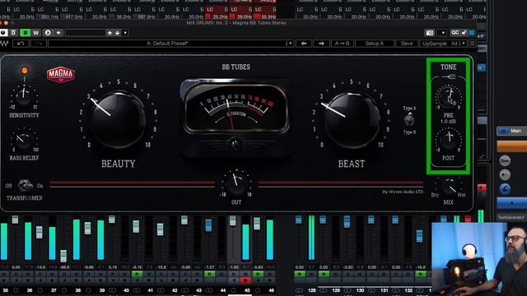Click the round play icon in right panel
Screen dimensions: 527x296
pyautogui.click(x=505, y=175)
